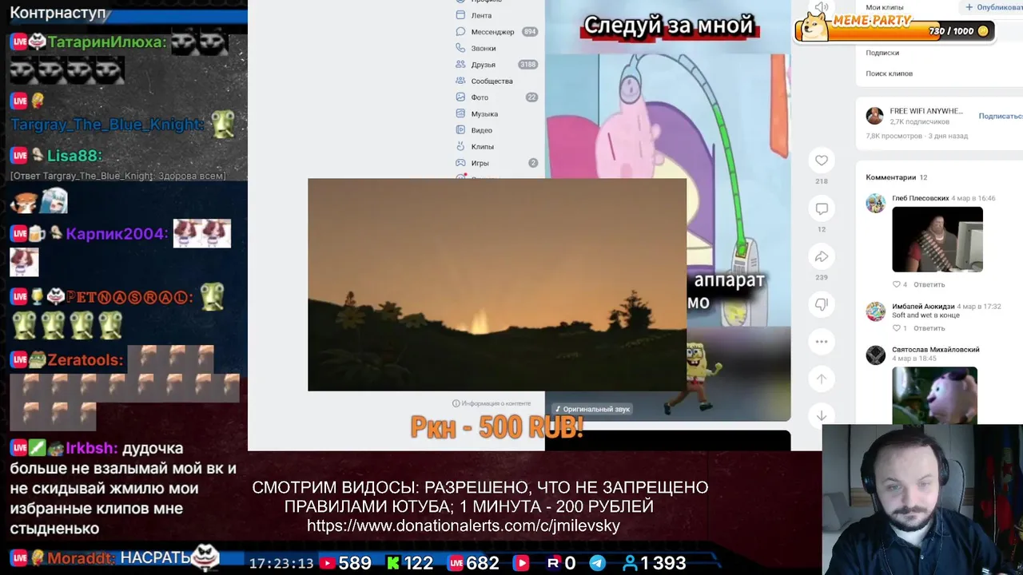Screen dimensions: 1023x575
Task: Open Поиск клипов search section
Action: (x=890, y=73)
